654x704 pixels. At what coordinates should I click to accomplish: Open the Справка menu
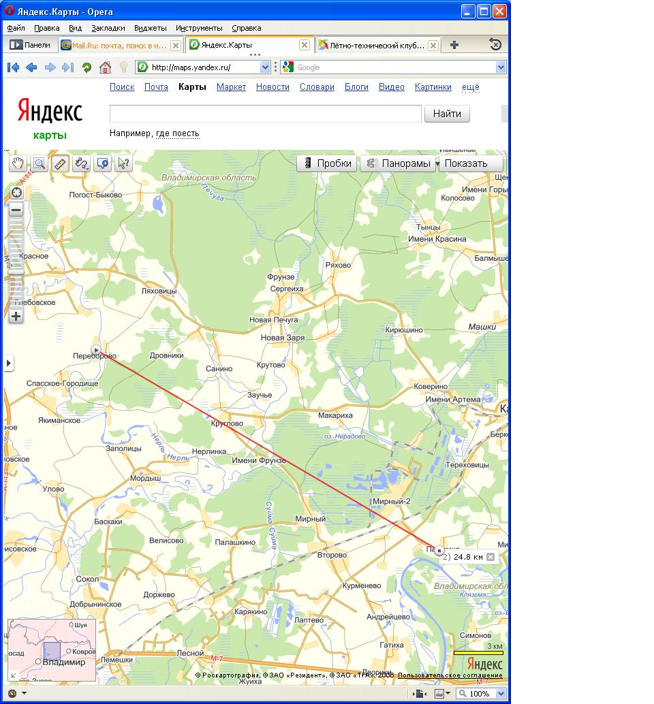pyautogui.click(x=247, y=28)
